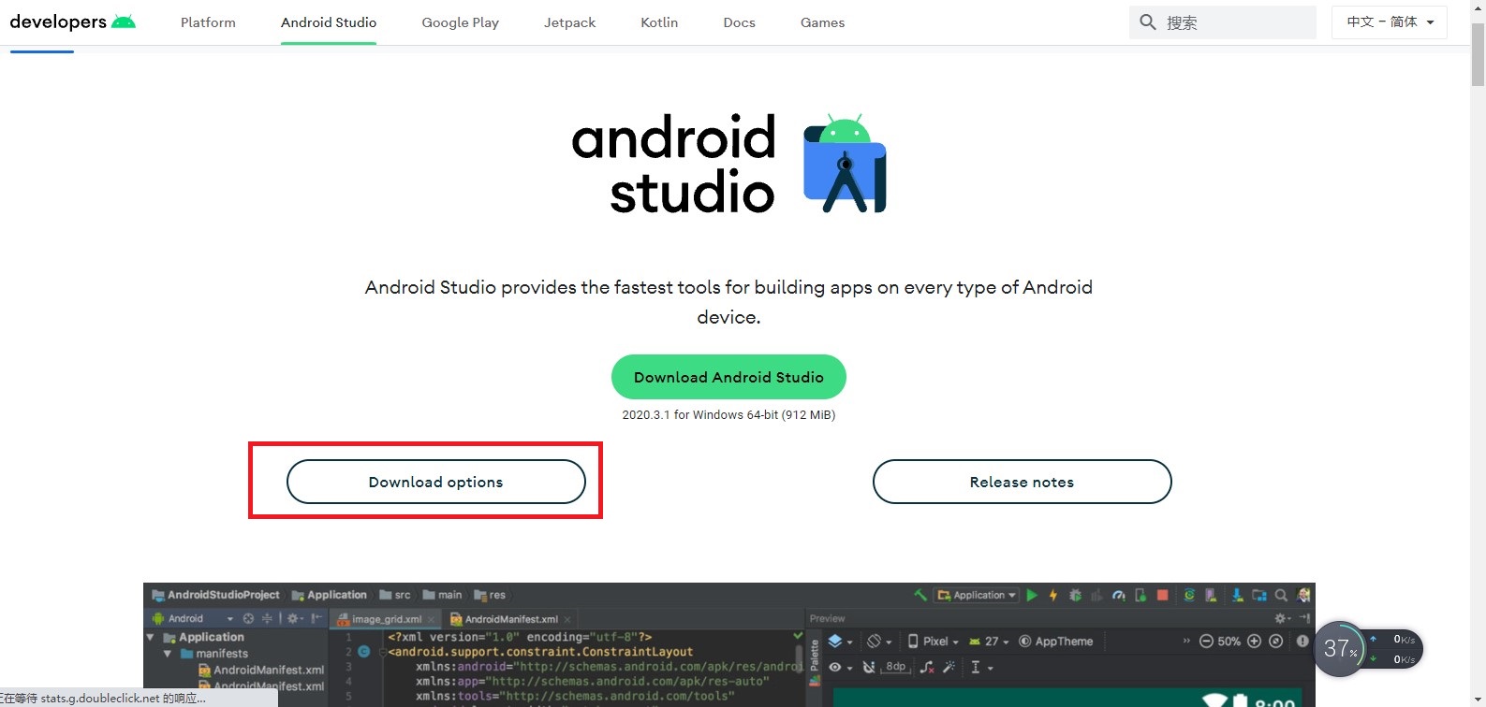The height and width of the screenshot is (707, 1486).
Task: Open Release notes
Action: click(1022, 482)
